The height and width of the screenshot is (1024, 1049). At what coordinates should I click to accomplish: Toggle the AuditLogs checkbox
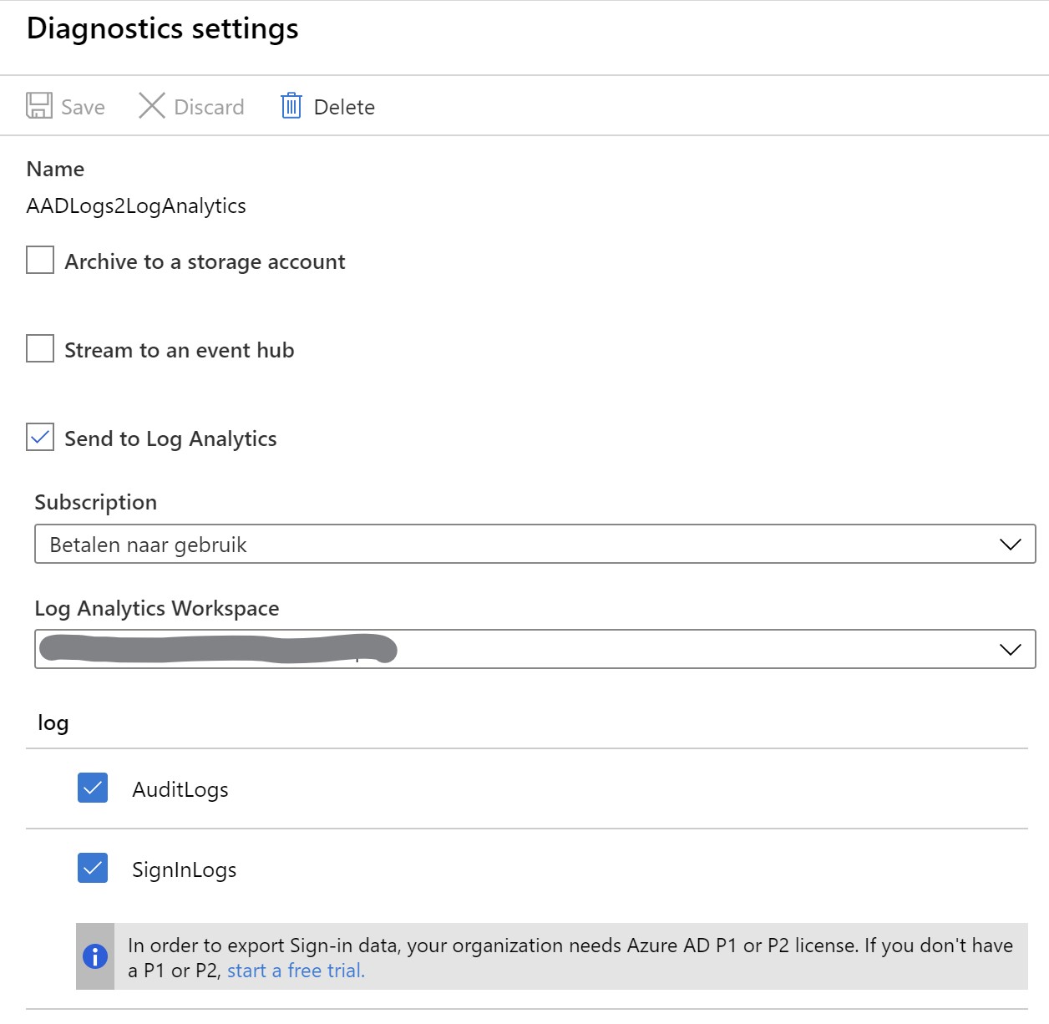click(x=93, y=788)
